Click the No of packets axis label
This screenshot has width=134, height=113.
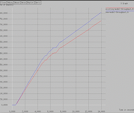click(x=7, y=5)
